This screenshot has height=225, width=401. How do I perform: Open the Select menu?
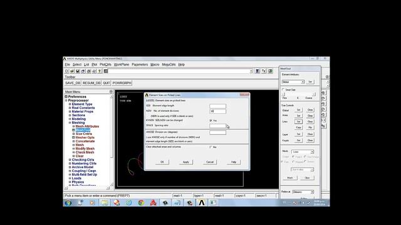point(76,64)
